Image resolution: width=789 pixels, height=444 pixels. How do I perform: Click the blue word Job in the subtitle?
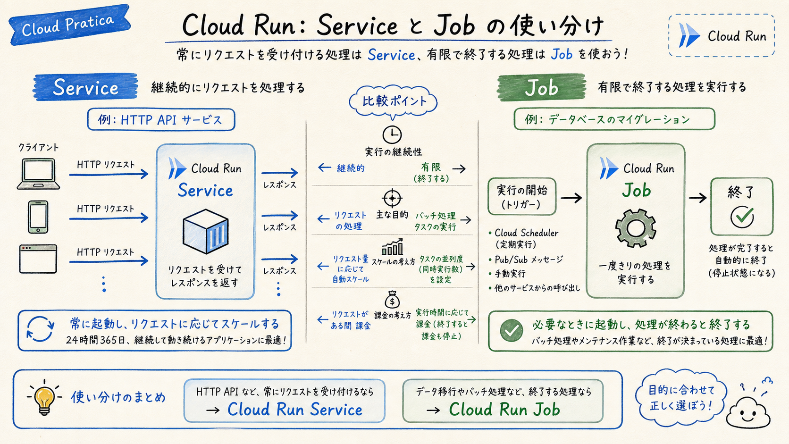[562, 54]
